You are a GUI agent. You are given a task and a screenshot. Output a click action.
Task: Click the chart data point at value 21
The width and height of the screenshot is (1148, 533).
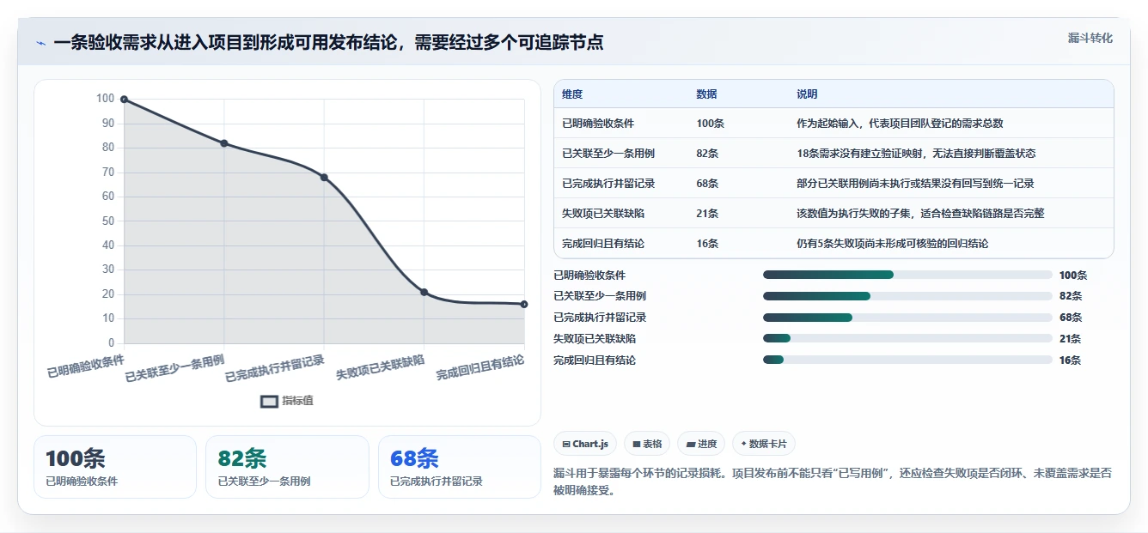point(424,293)
